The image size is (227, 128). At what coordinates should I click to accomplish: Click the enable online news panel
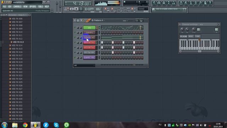pos(169,10)
